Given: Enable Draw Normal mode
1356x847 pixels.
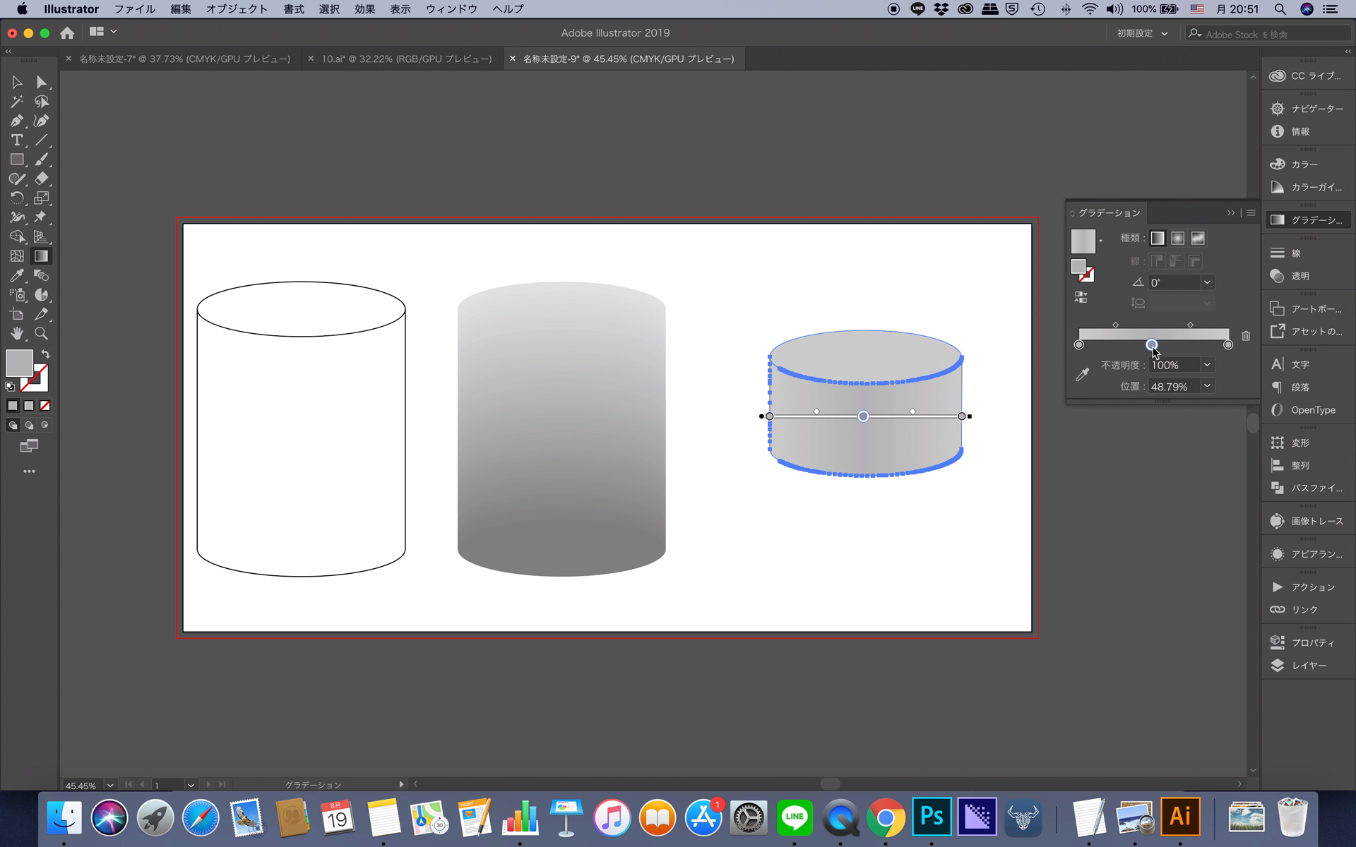Looking at the screenshot, I should tap(13, 425).
